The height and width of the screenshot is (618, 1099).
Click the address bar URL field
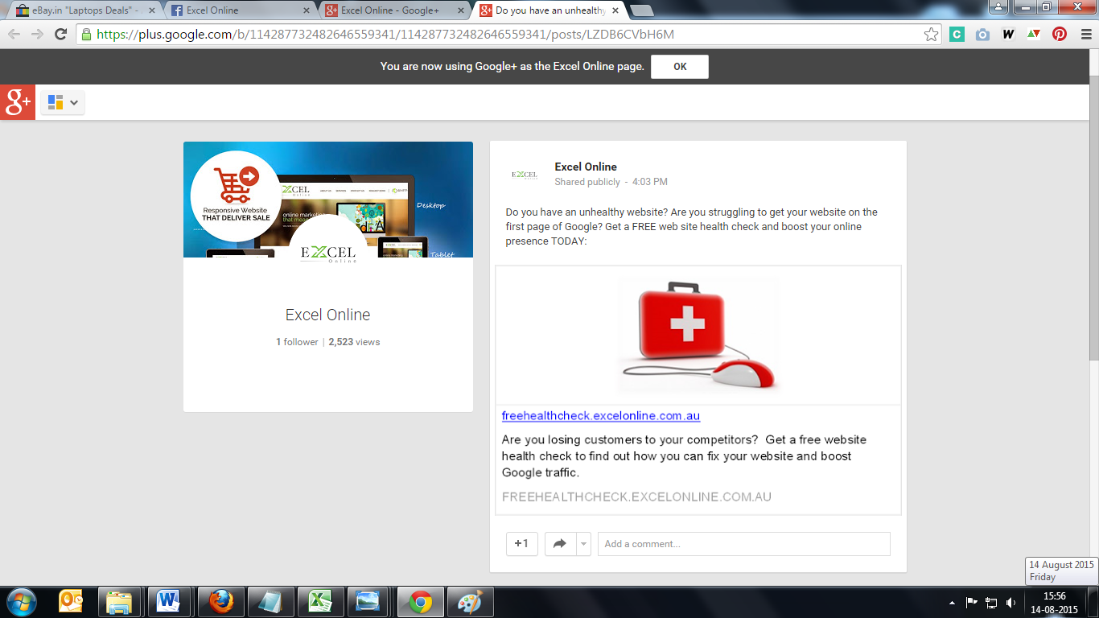point(507,35)
